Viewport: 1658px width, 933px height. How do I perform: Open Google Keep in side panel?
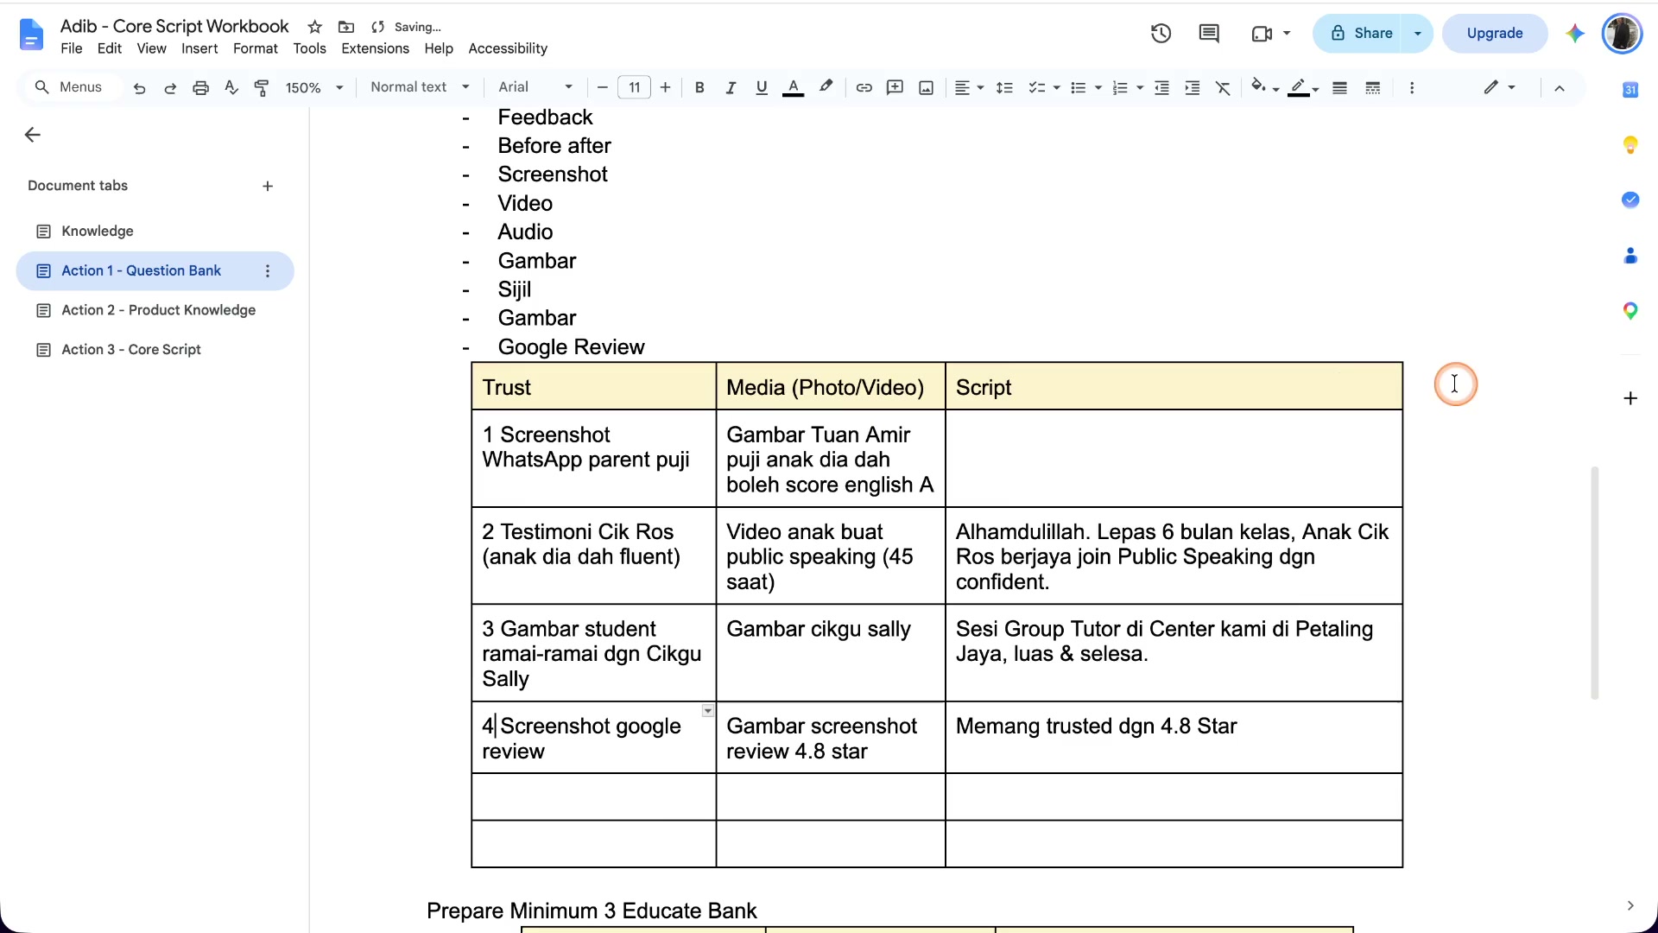(1630, 144)
